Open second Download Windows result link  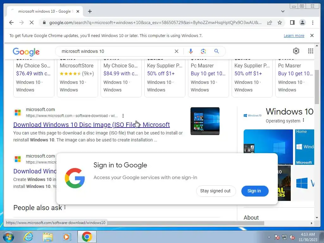[x=35, y=171]
